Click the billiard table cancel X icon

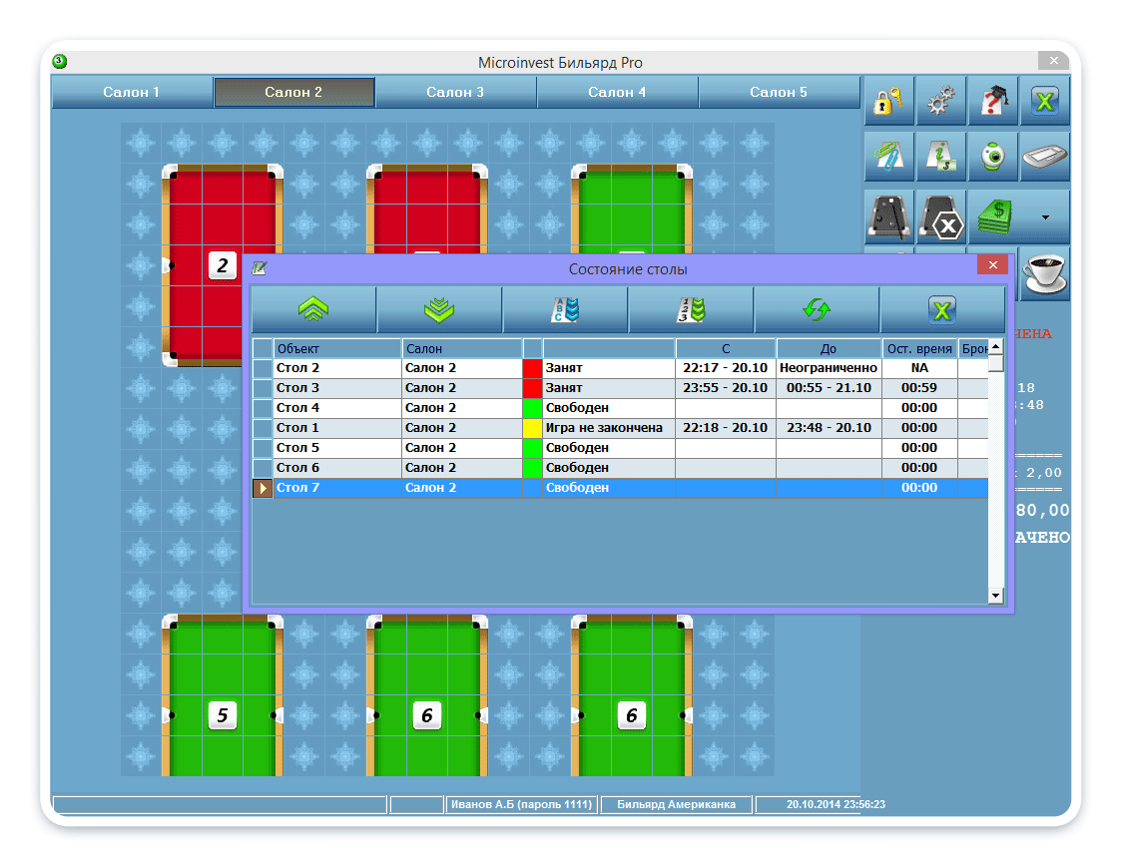pos(941,217)
